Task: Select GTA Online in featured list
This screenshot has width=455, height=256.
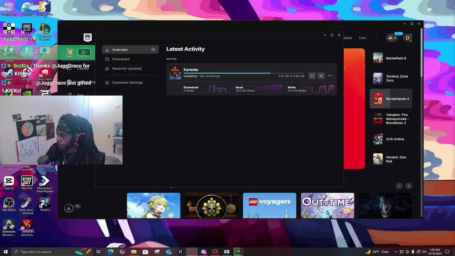Action: pyautogui.click(x=391, y=139)
